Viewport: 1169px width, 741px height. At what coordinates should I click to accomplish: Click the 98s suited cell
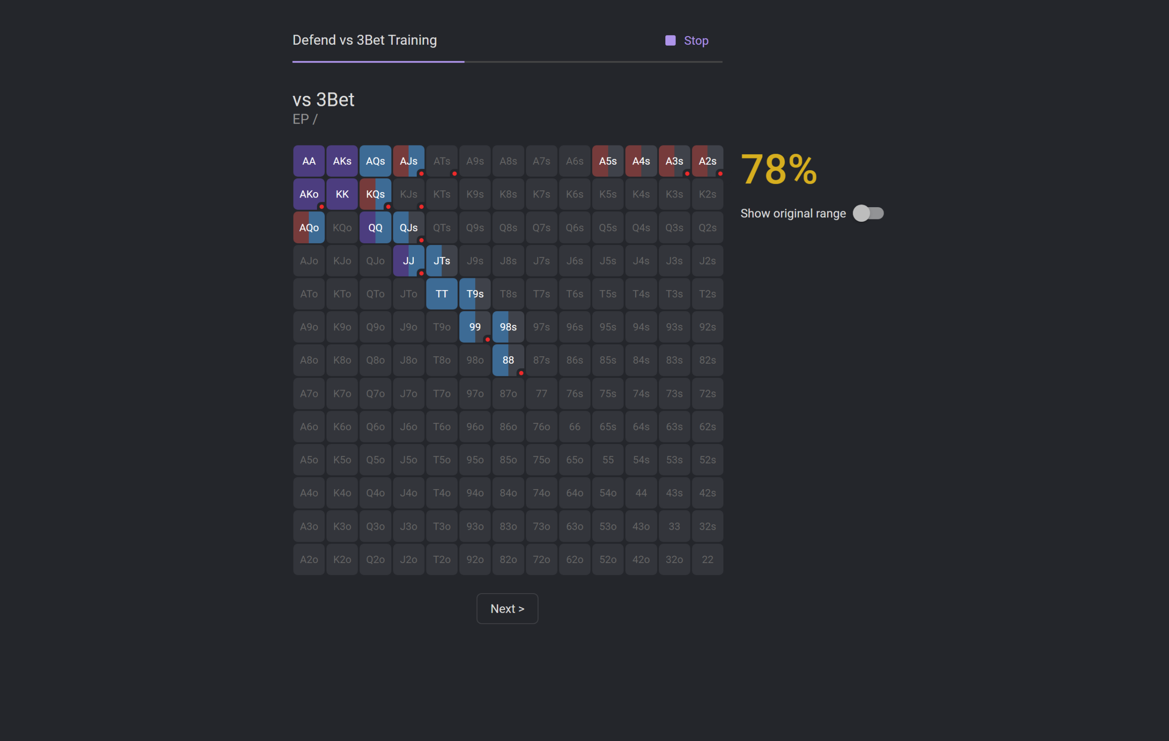508,327
